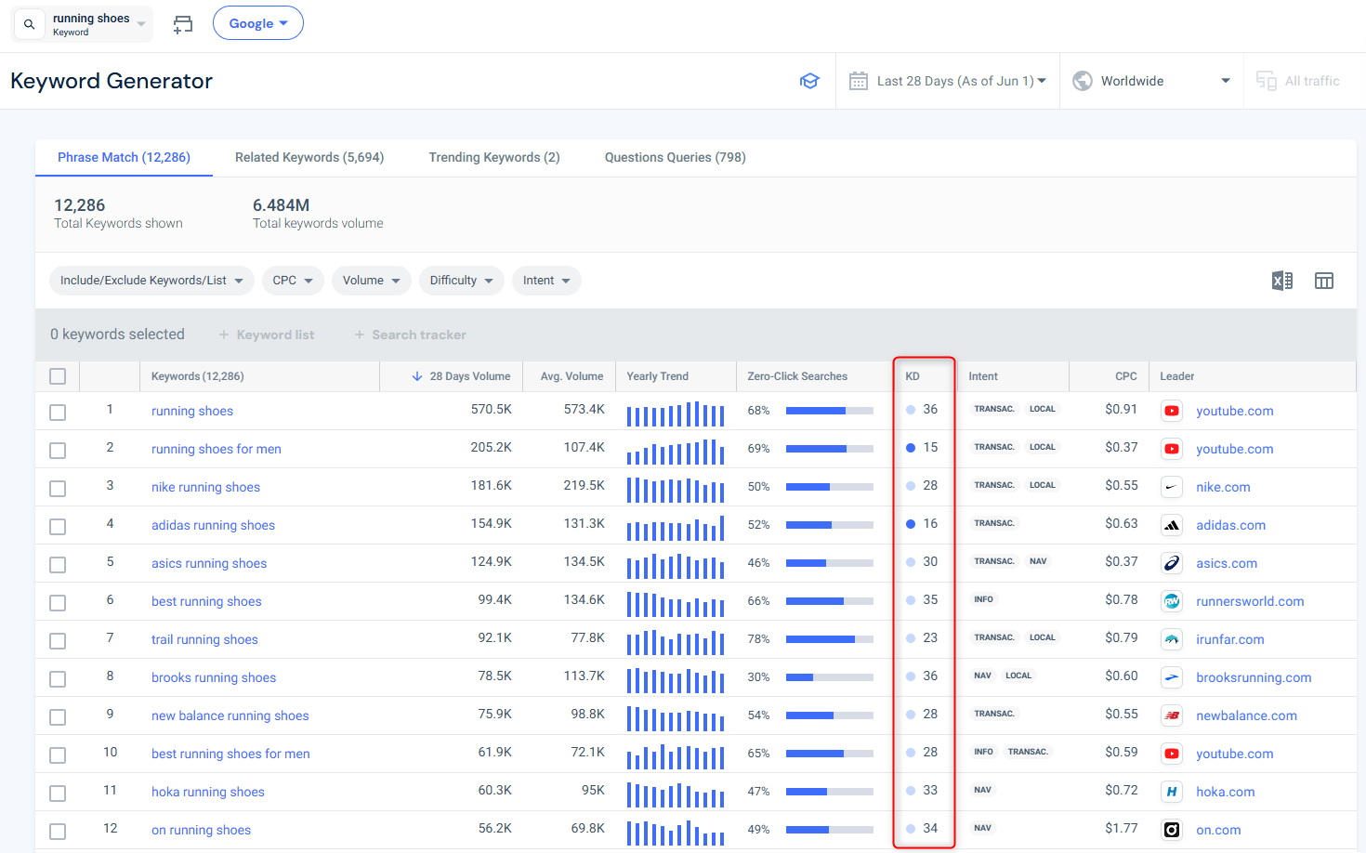This screenshot has height=853, width=1366.
Task: Click the YouTube favicon in best running shoes for men row
Action: click(1172, 754)
